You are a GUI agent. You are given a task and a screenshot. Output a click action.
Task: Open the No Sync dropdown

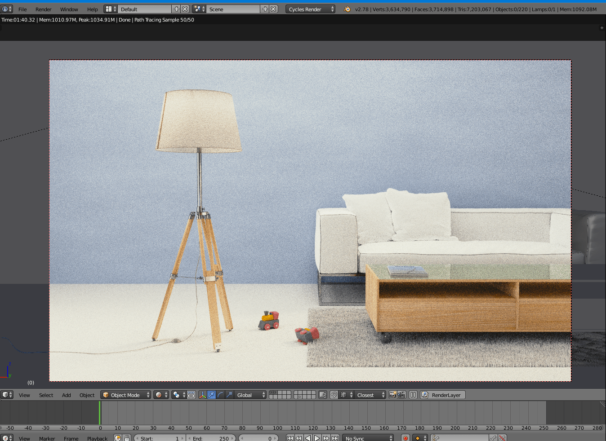coord(368,438)
